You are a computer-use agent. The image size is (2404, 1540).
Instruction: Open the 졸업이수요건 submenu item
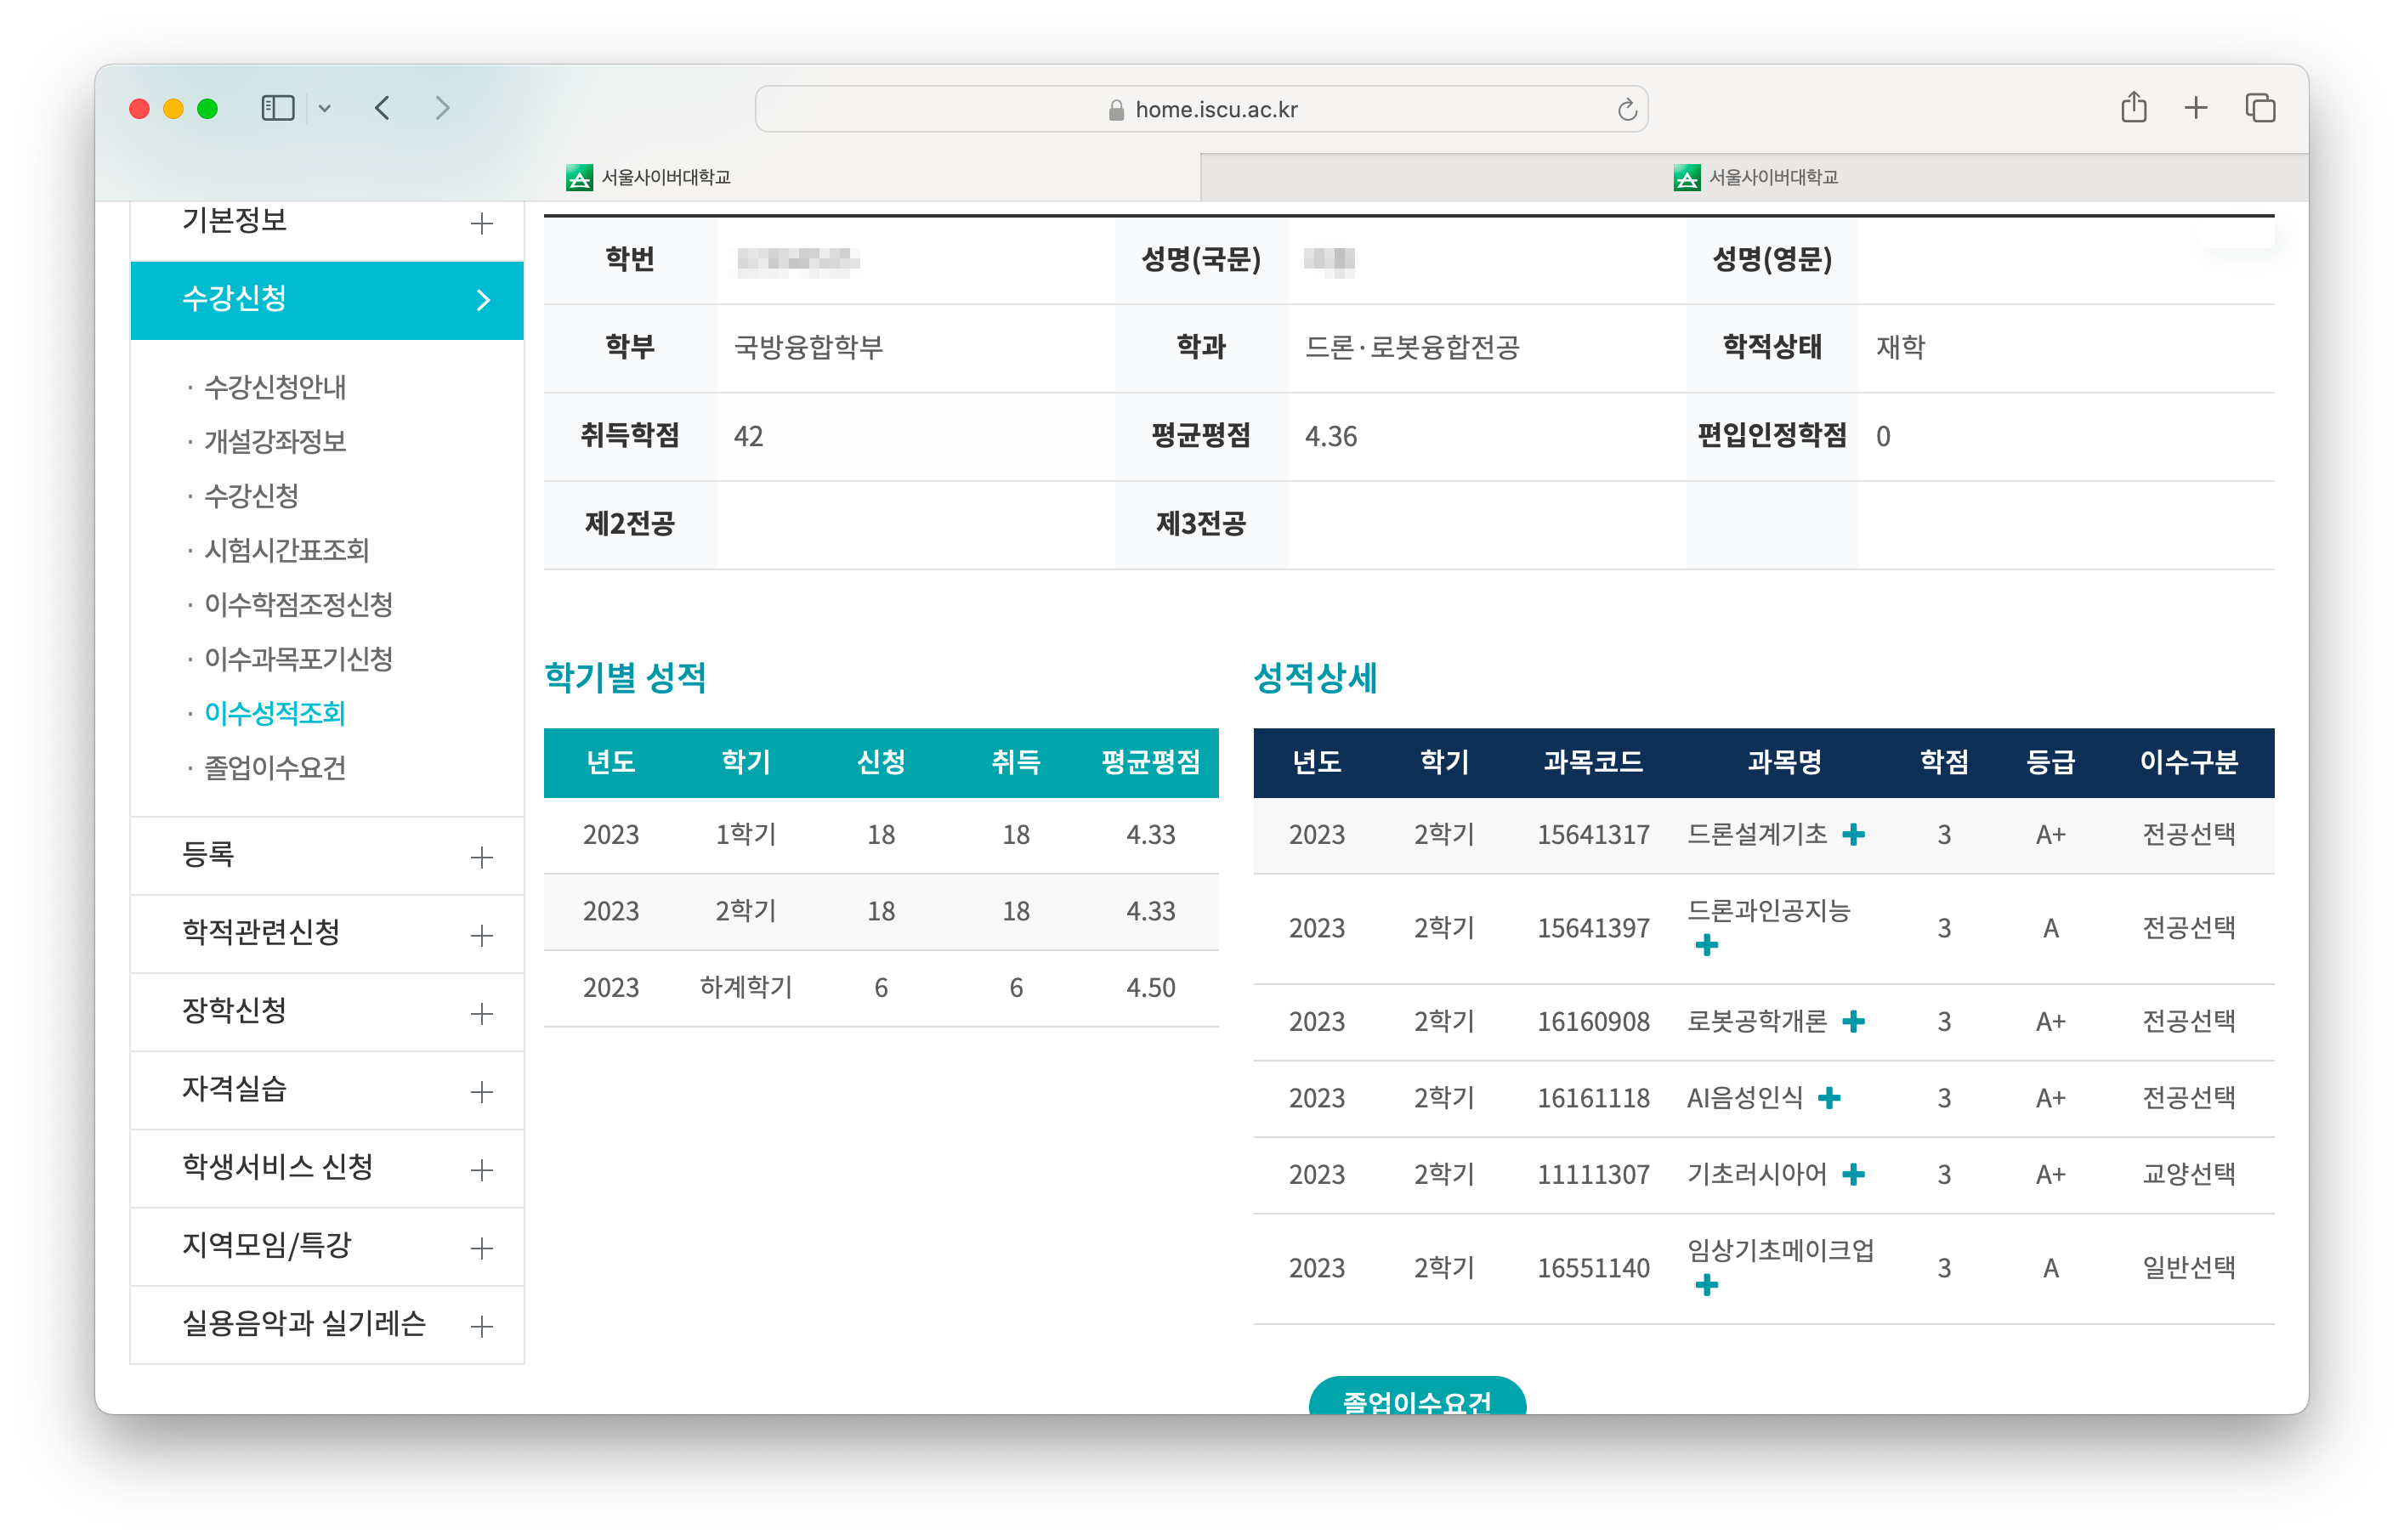tap(275, 768)
